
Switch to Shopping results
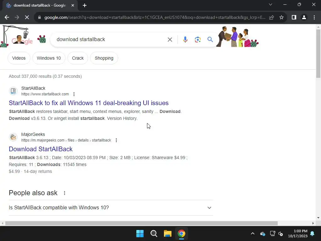click(x=104, y=58)
